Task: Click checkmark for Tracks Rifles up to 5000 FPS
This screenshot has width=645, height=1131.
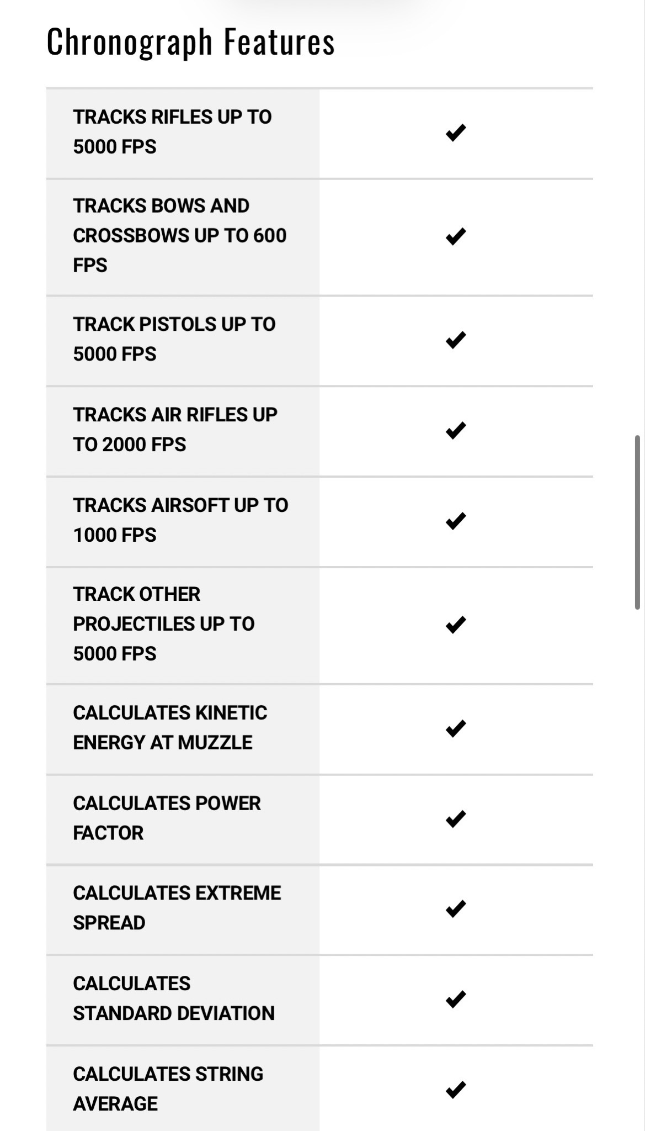Action: 456,133
